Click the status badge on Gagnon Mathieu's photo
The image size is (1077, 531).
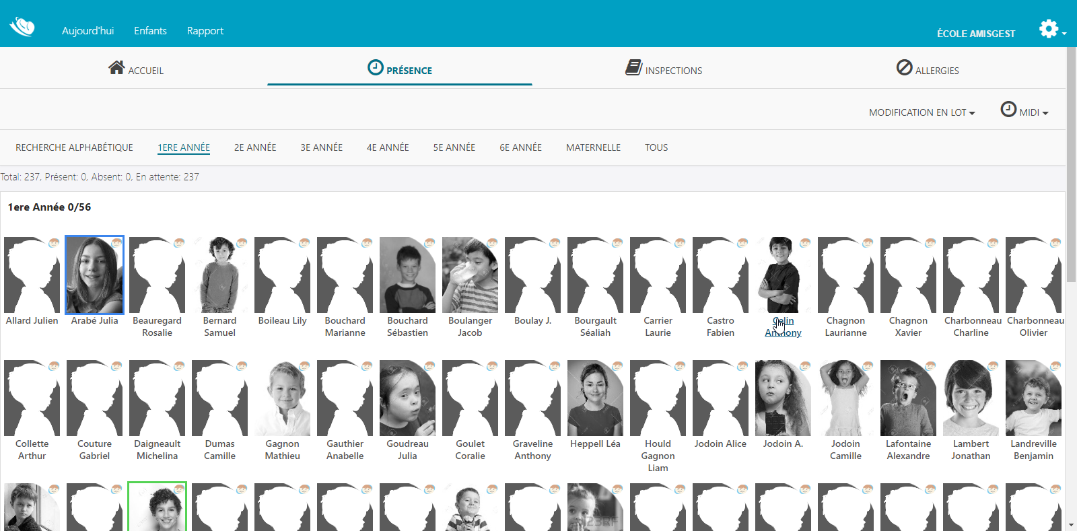pyautogui.click(x=304, y=365)
